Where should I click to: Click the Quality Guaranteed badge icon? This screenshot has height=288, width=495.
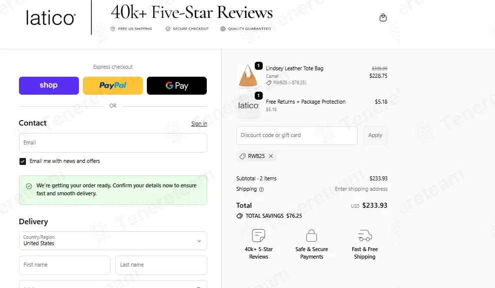(x=223, y=28)
